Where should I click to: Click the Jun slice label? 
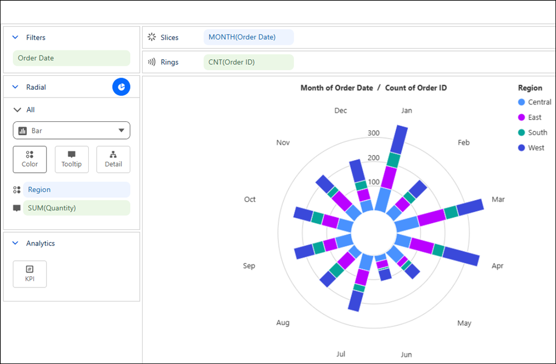coord(406,355)
